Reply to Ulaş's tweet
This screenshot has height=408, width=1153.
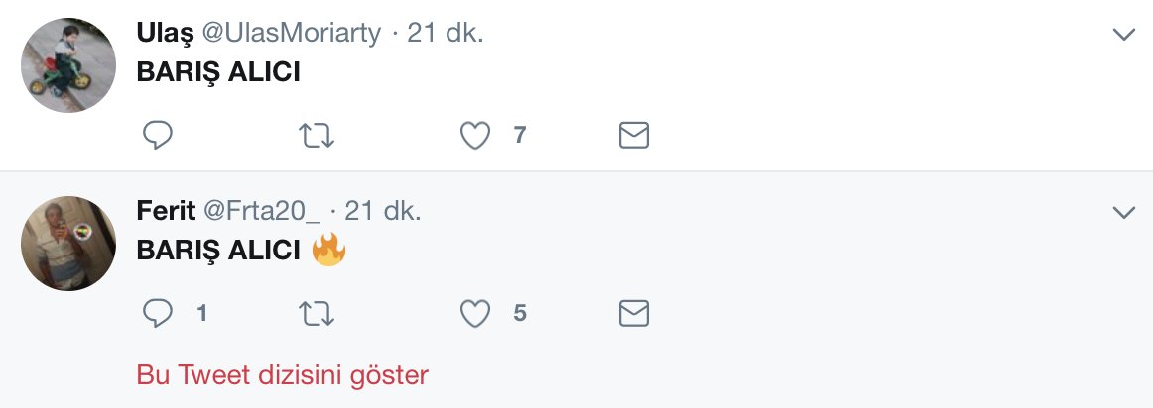pyautogui.click(x=158, y=135)
